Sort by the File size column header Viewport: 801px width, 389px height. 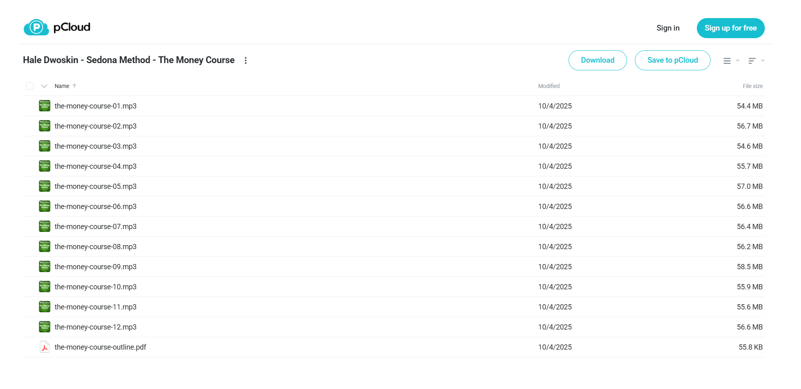tap(752, 86)
